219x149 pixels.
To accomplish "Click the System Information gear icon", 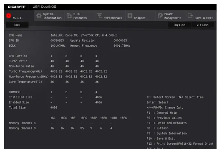I will click(x=39, y=16).
